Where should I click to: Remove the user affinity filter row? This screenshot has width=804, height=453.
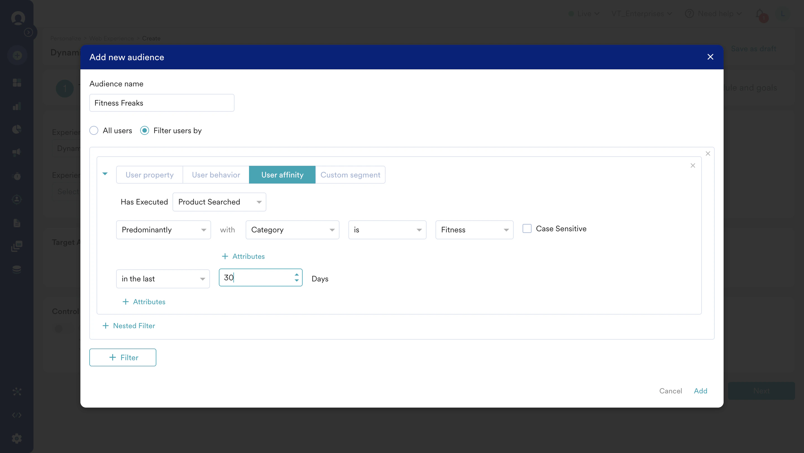(693, 165)
